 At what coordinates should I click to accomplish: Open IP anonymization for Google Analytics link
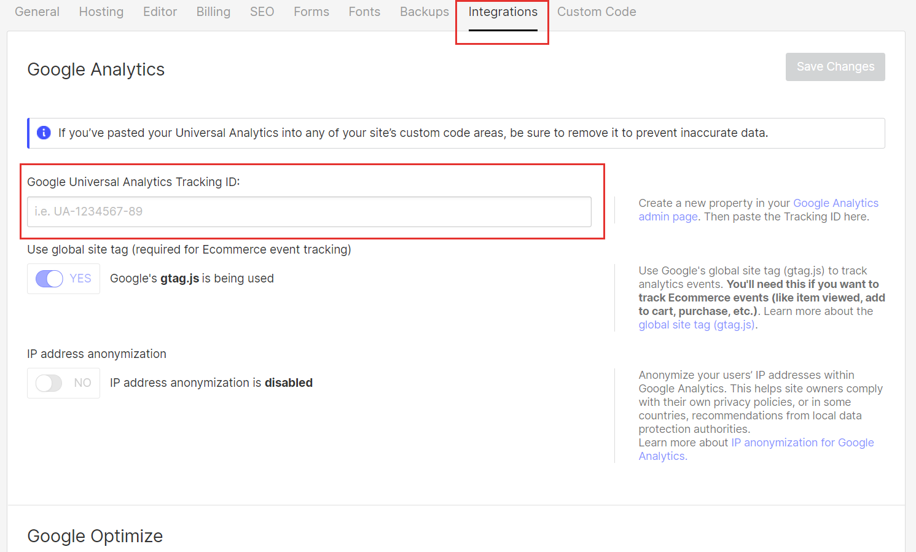756,449
